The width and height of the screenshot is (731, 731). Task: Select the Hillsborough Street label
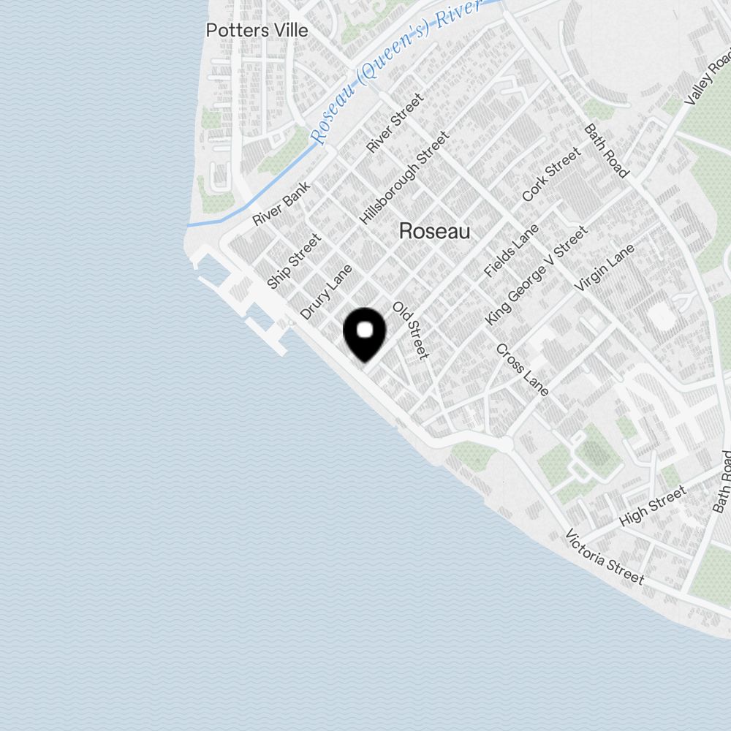[404, 178]
